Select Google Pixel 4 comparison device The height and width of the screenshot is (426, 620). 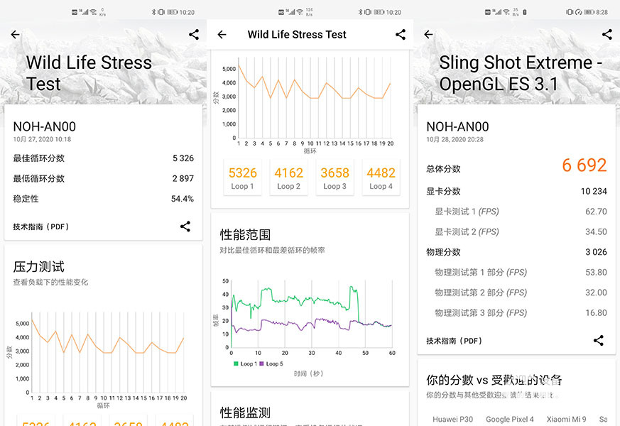coord(510,420)
